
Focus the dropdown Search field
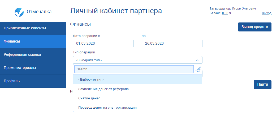click(134, 69)
